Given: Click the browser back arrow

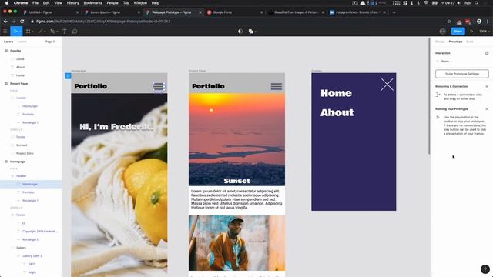Looking at the screenshot, I should click(5, 22).
